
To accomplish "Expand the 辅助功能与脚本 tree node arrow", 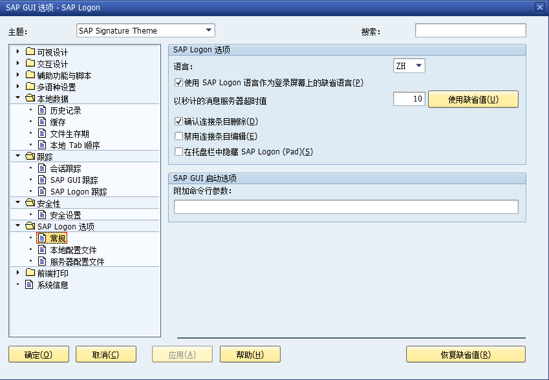I will coord(18,75).
